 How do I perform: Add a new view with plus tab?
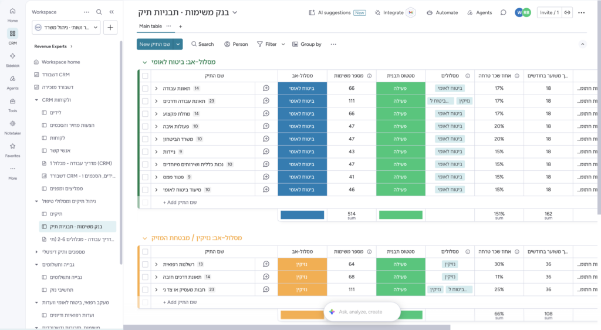coord(181,26)
